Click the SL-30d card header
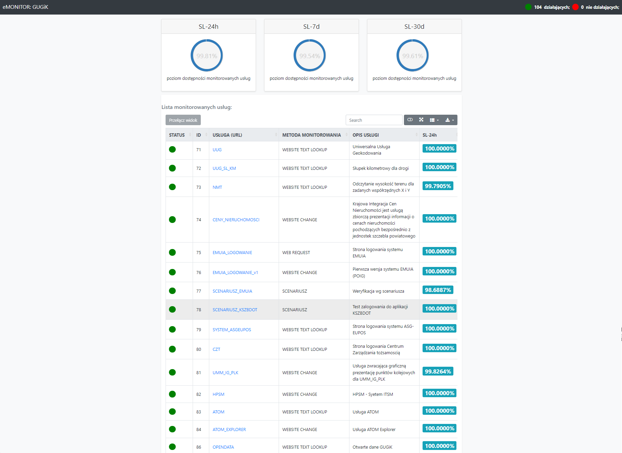The image size is (622, 453). [414, 26]
